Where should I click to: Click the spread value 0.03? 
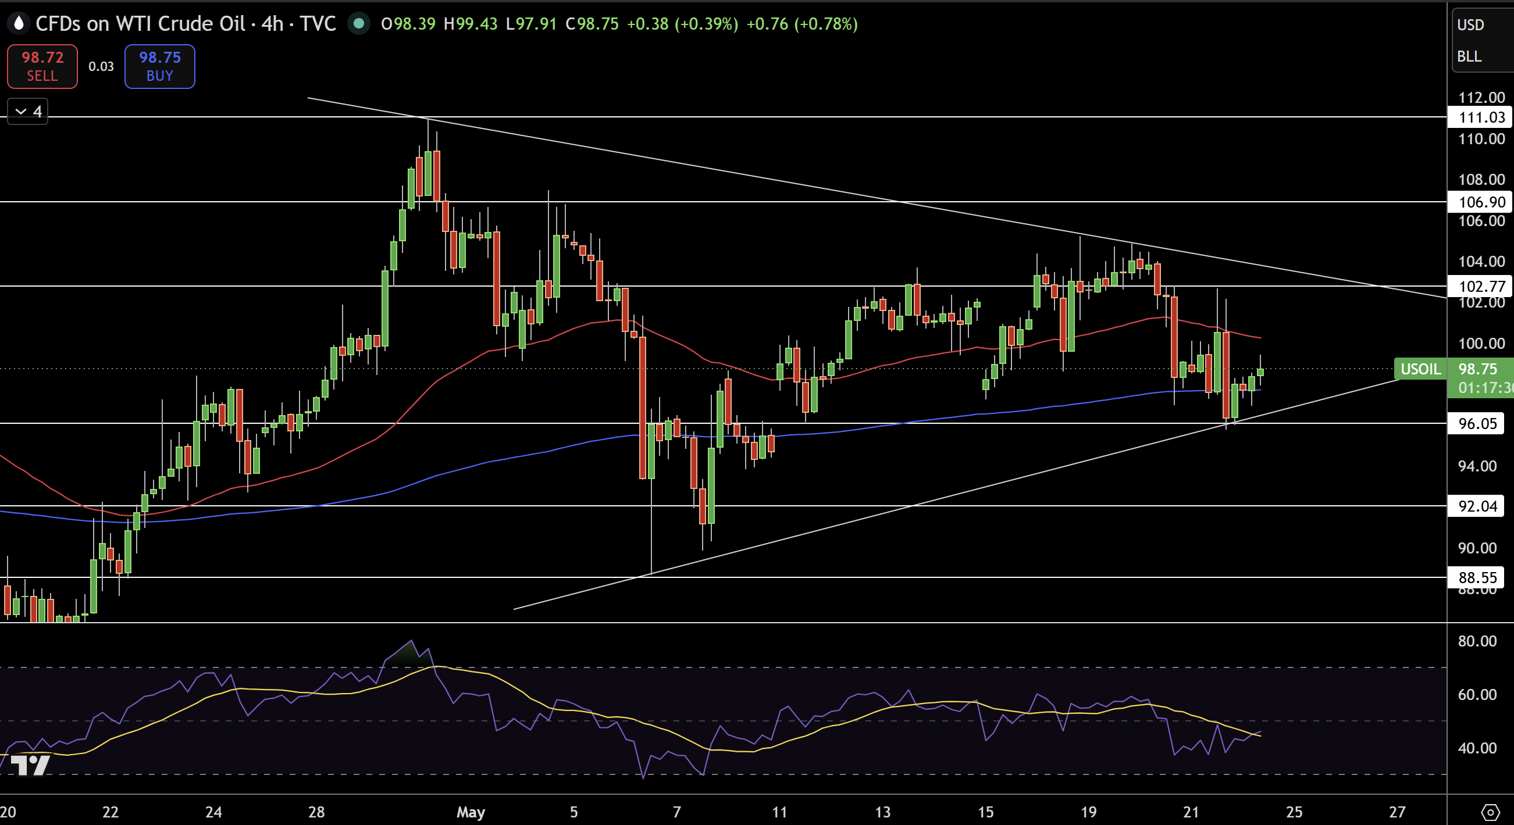pos(101,66)
